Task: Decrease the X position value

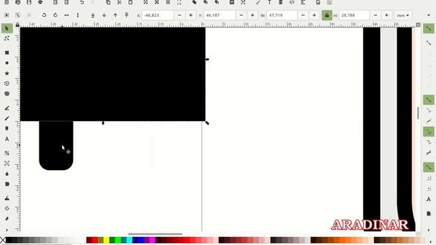Action: tap(180, 15)
